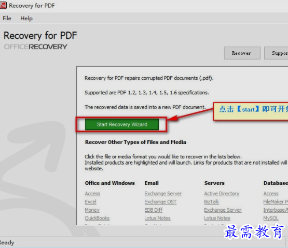Viewport: 288px width, 248px height.
Task: Click the OFFICERECOVERY logo
Action: (36, 47)
